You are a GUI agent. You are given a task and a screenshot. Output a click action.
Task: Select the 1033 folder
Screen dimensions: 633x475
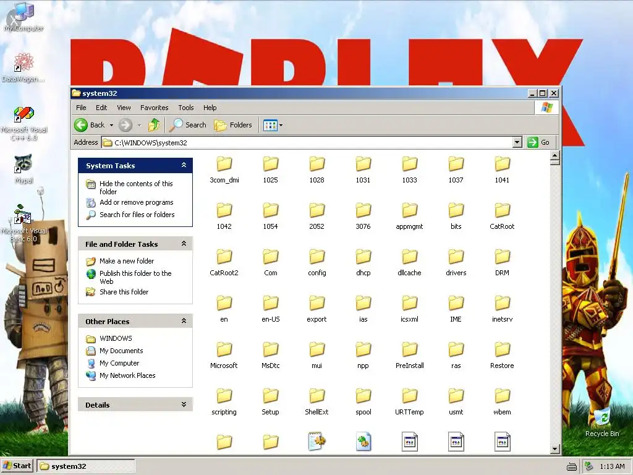click(409, 170)
